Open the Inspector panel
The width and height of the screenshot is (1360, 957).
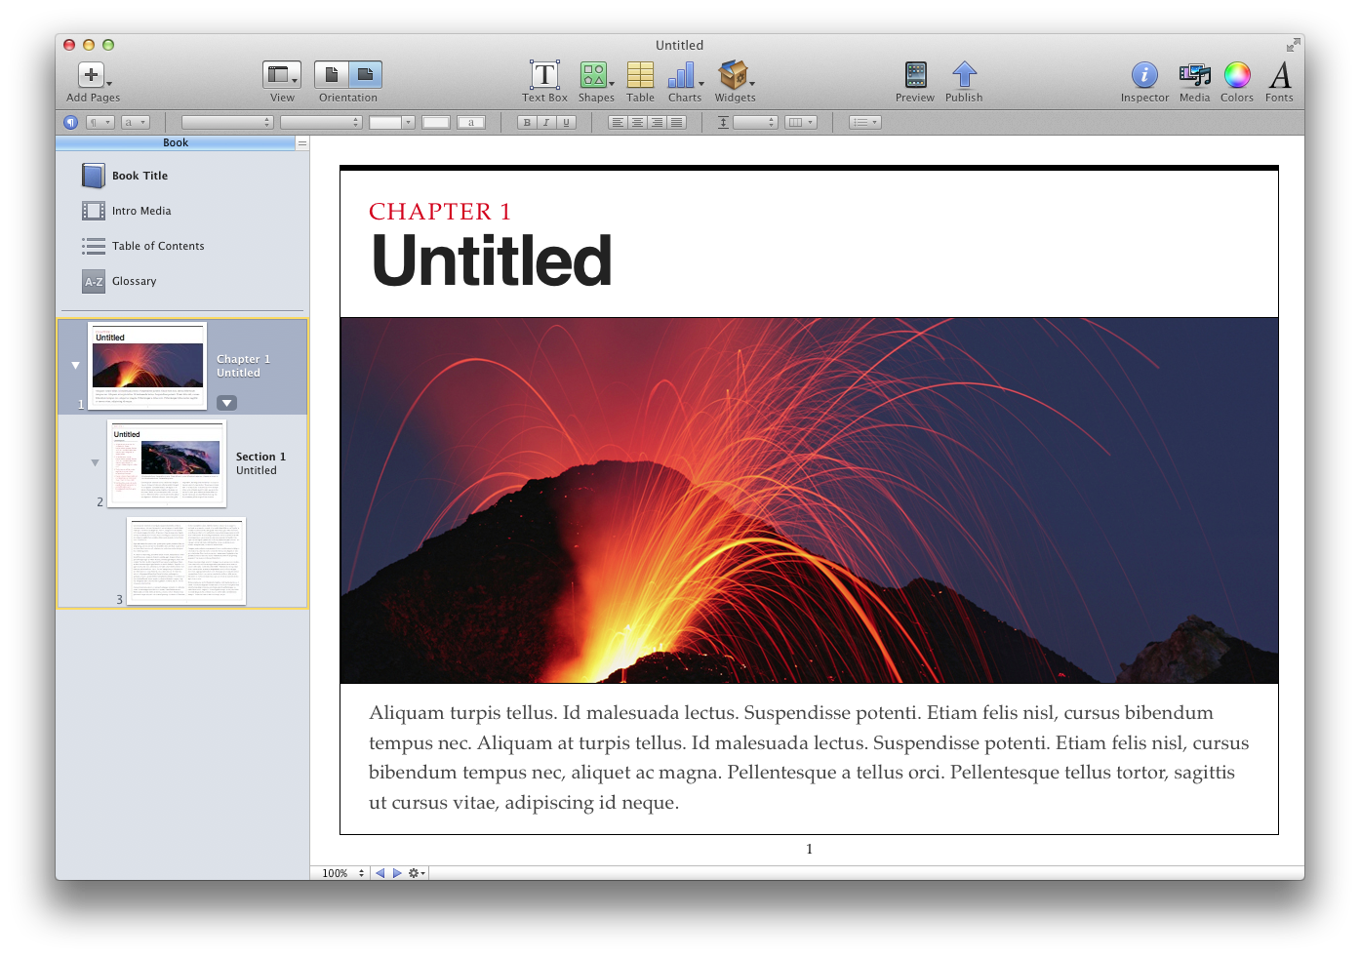click(x=1144, y=76)
